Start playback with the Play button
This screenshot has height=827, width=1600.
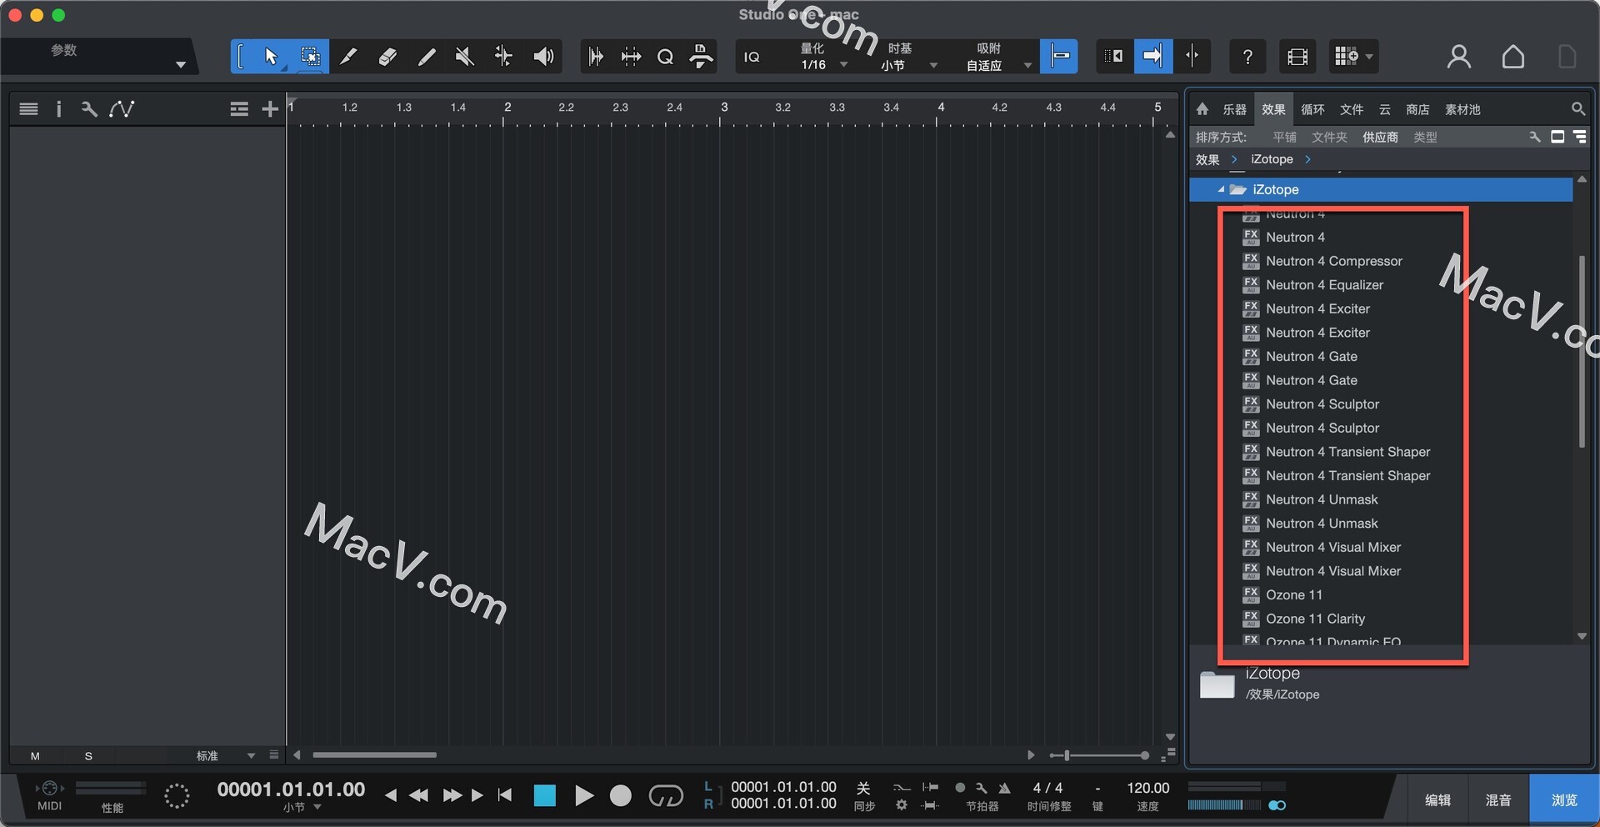[583, 795]
